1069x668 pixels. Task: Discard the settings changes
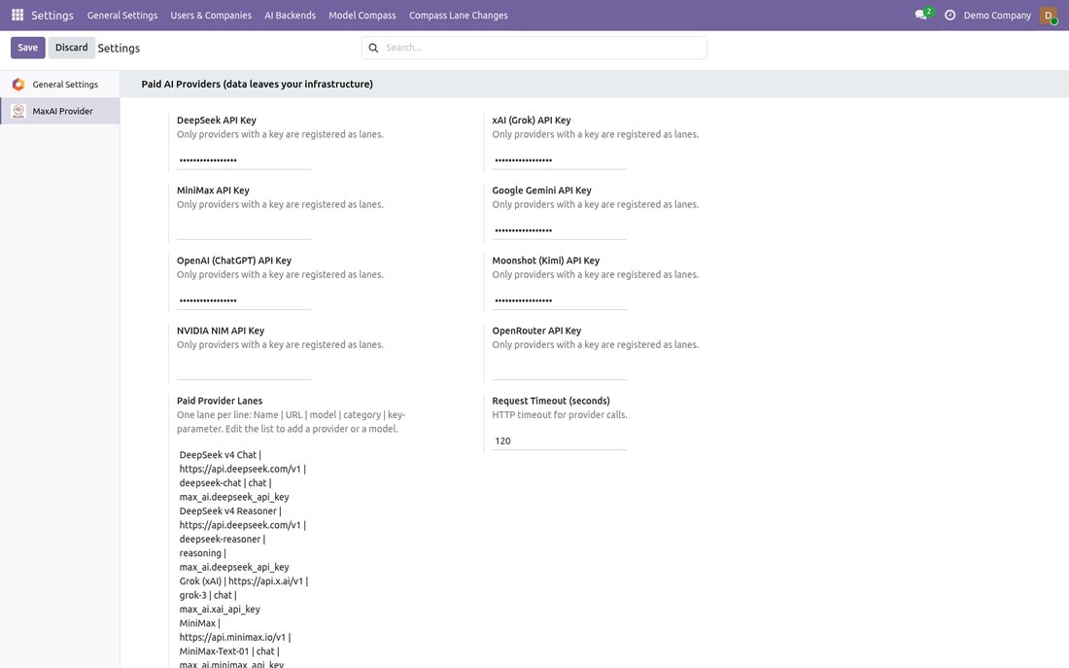tap(72, 48)
